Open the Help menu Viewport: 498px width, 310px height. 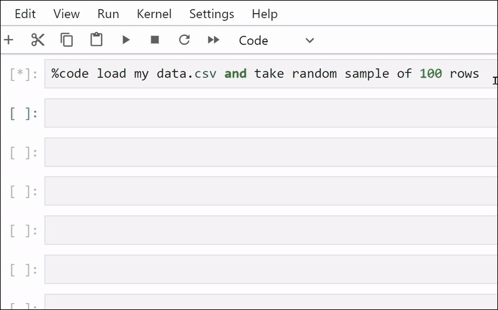(x=265, y=14)
